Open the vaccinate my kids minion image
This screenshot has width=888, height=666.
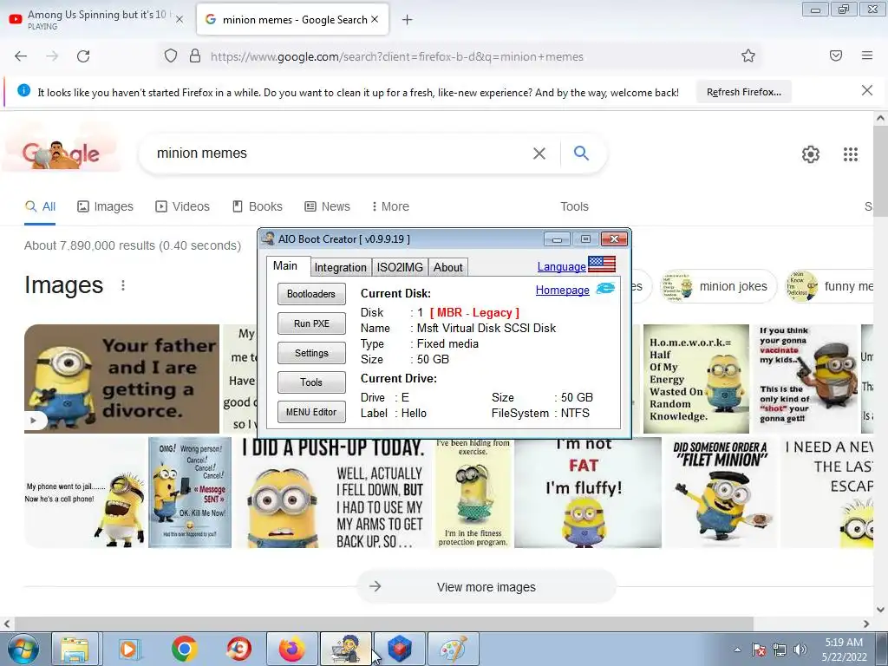(x=806, y=379)
